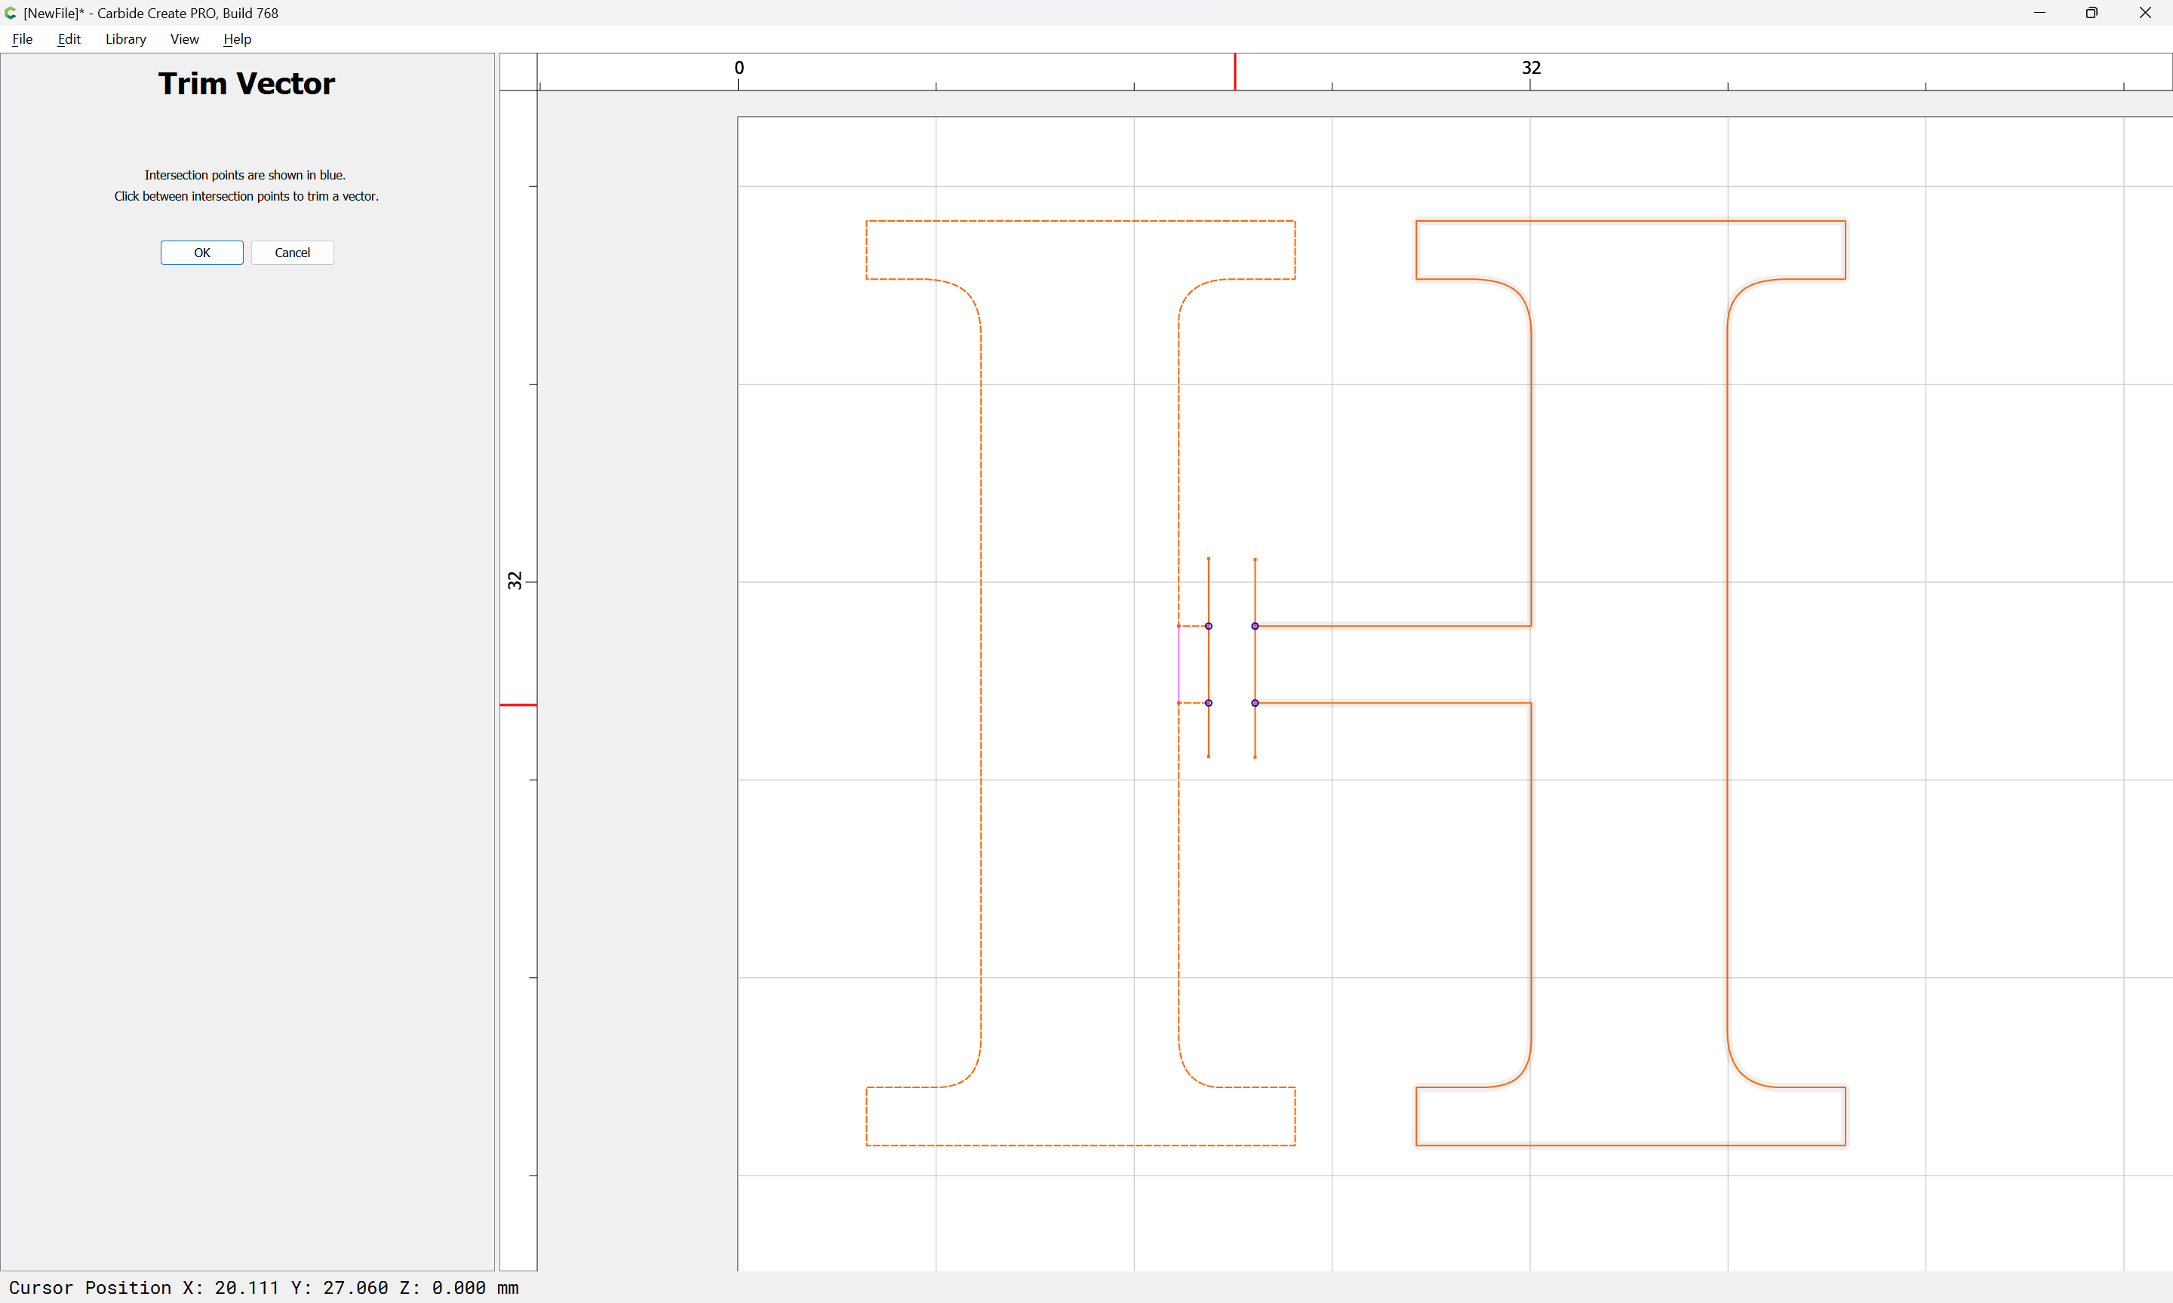The width and height of the screenshot is (2173, 1303).
Task: Close the Carbide Create window
Action: coord(2145,13)
